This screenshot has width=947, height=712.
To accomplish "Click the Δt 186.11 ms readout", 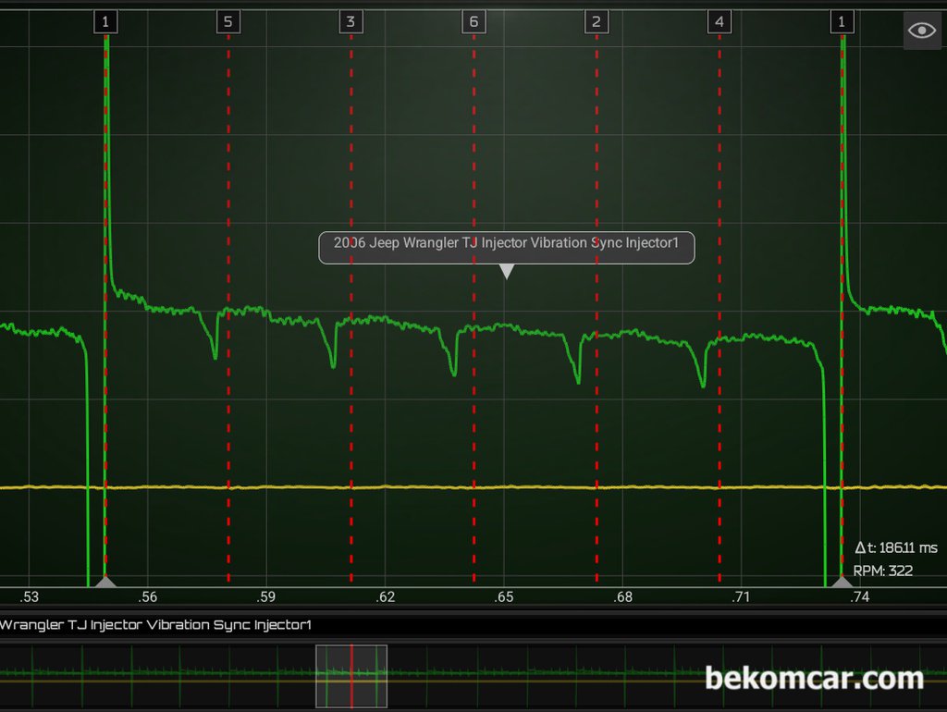I will click(x=895, y=548).
